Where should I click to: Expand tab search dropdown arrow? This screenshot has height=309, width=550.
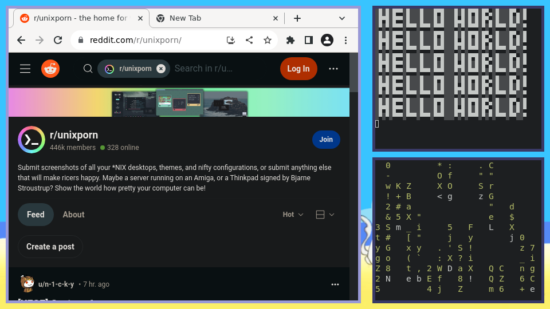(342, 18)
